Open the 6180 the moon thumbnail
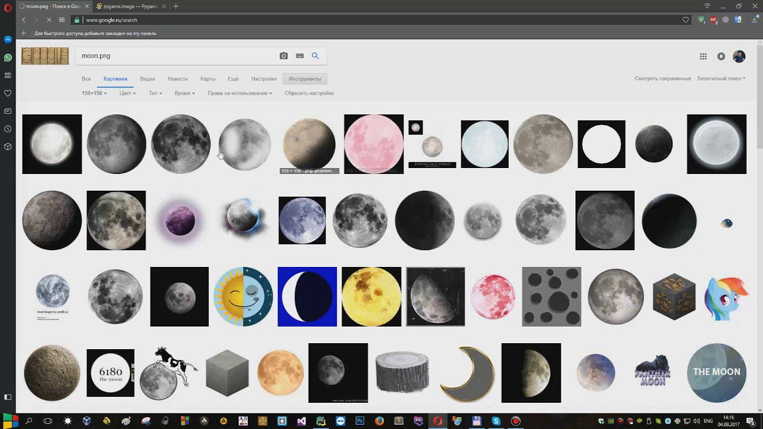Screen dimensions: 763x429 tap(110, 373)
